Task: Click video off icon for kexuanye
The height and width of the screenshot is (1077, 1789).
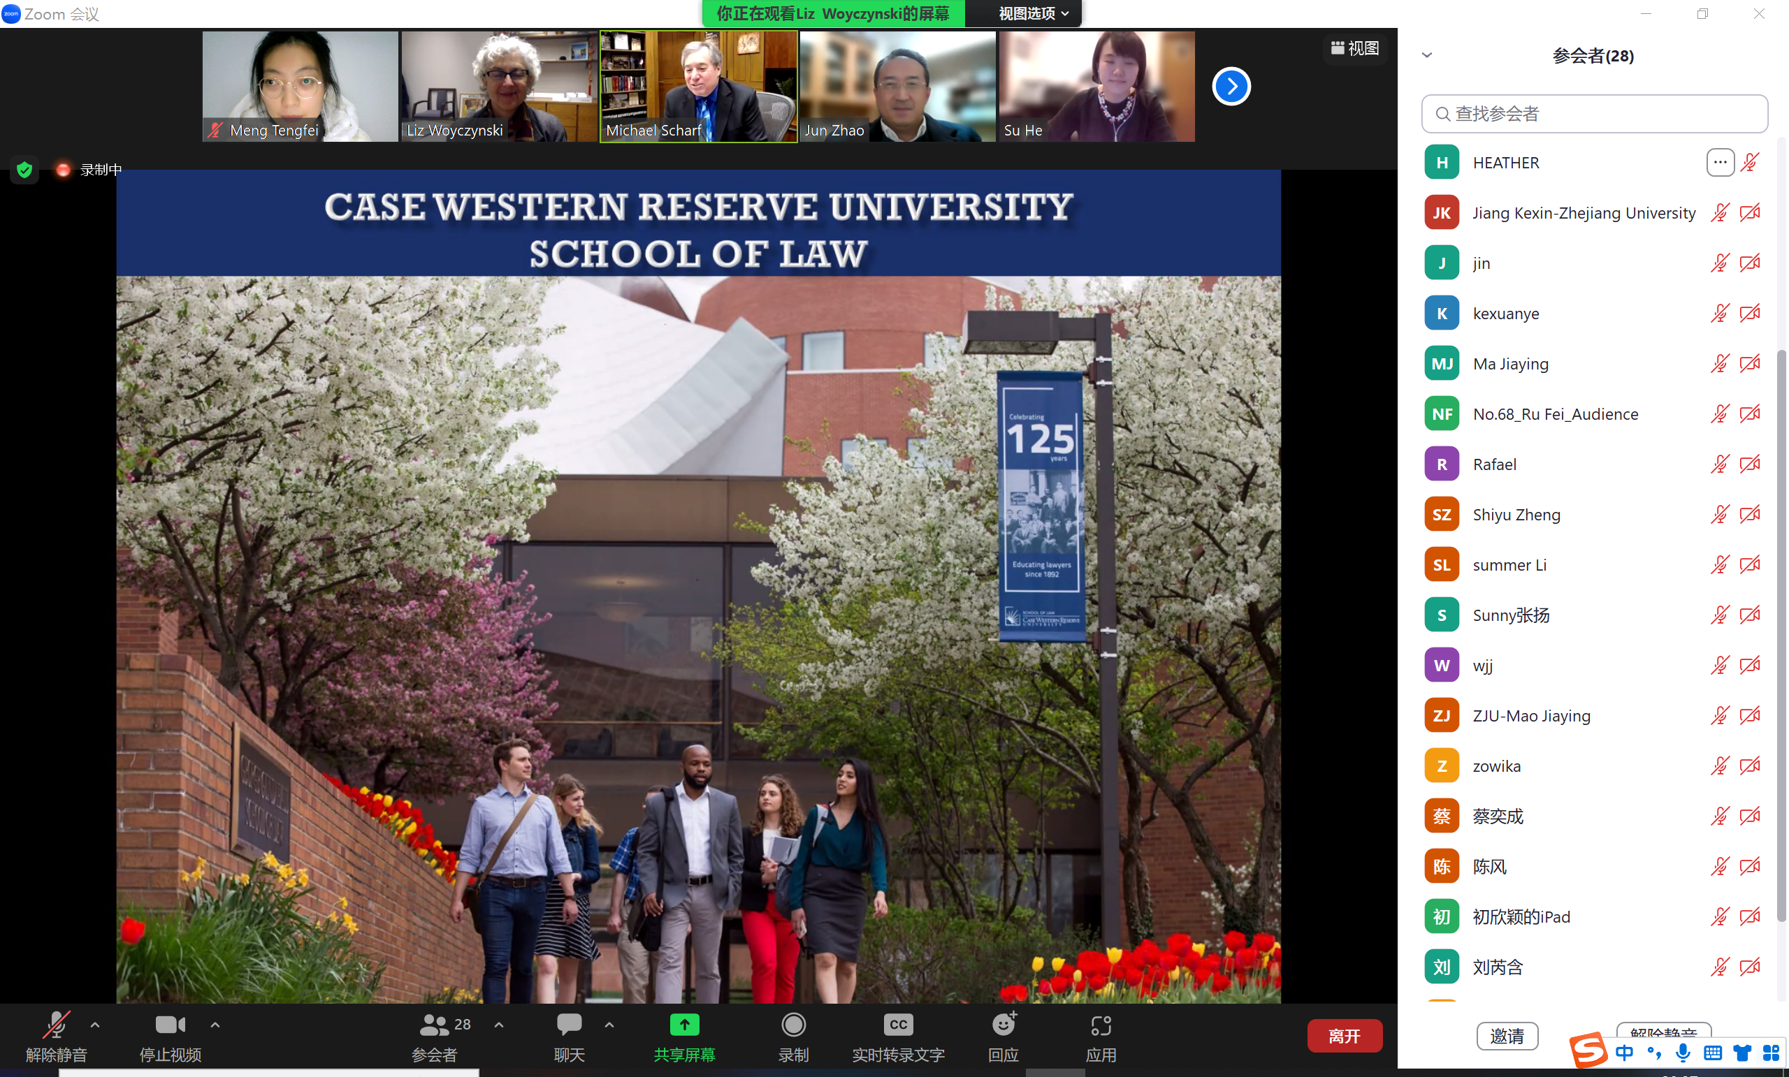Action: 1750,314
